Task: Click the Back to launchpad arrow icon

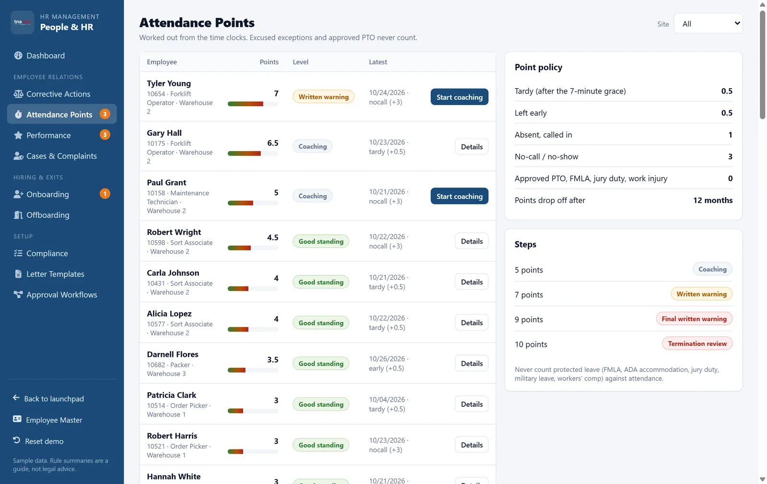Action: (16, 398)
